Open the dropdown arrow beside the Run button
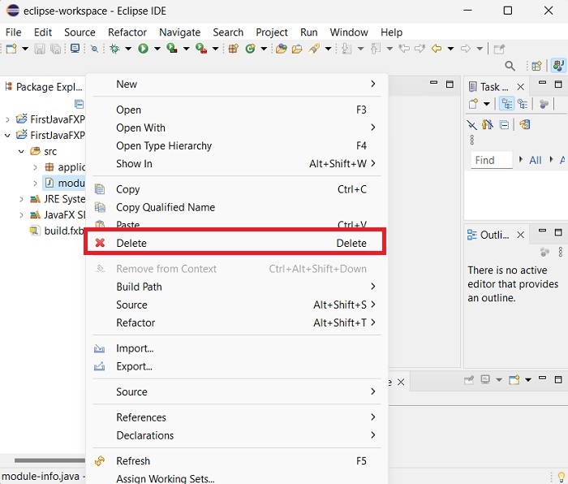Viewport: 568px width, 484px height. pos(157,49)
